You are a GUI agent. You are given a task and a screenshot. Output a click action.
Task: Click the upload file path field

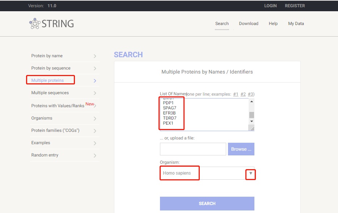(193, 149)
